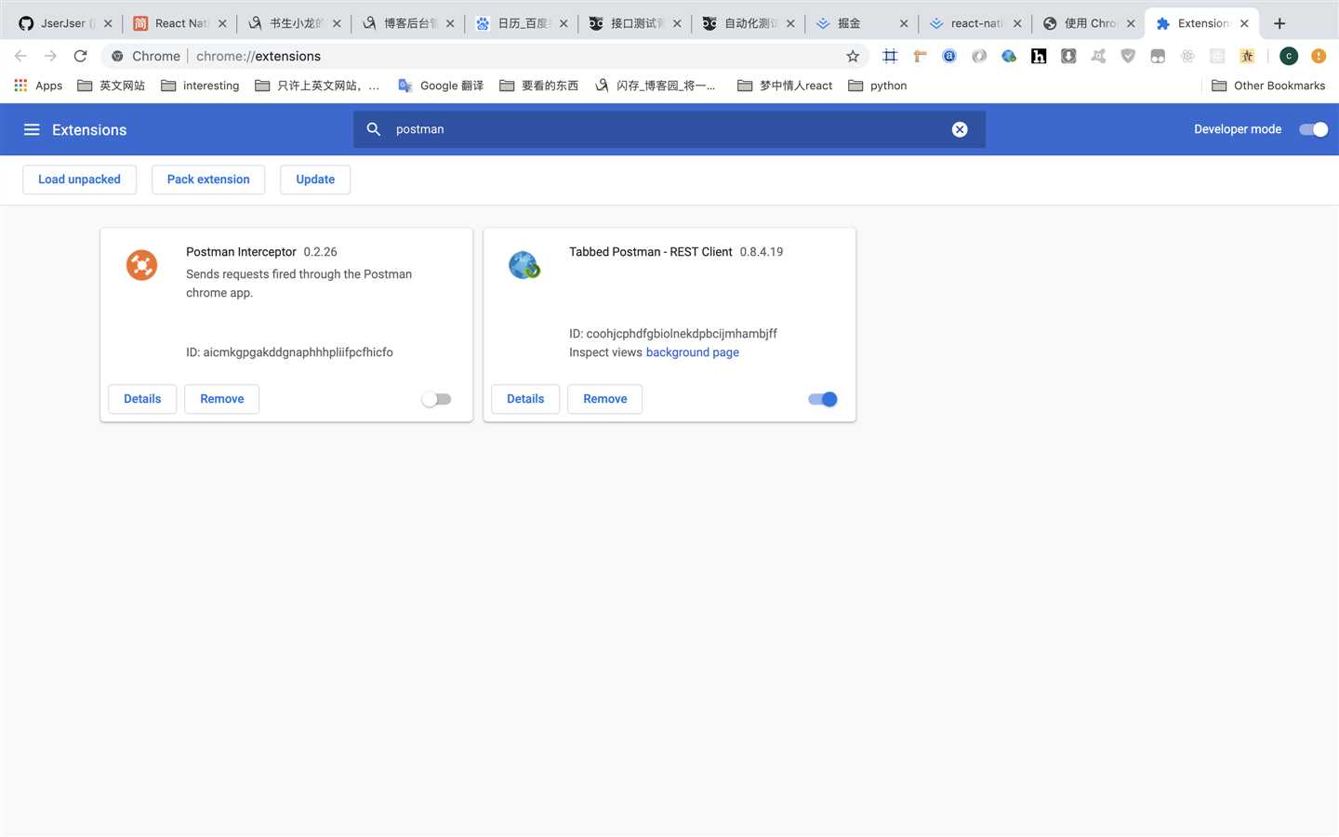Bookmark this page with the star
The width and height of the screenshot is (1339, 837).
[x=853, y=56]
